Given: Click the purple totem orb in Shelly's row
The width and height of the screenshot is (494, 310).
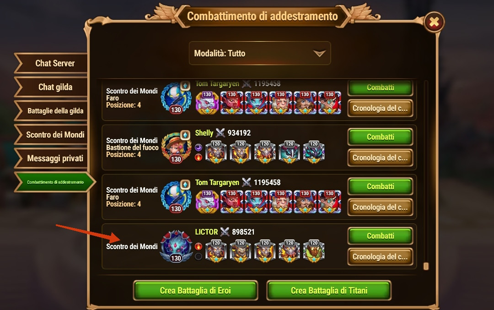Looking at the screenshot, I should point(199,147).
